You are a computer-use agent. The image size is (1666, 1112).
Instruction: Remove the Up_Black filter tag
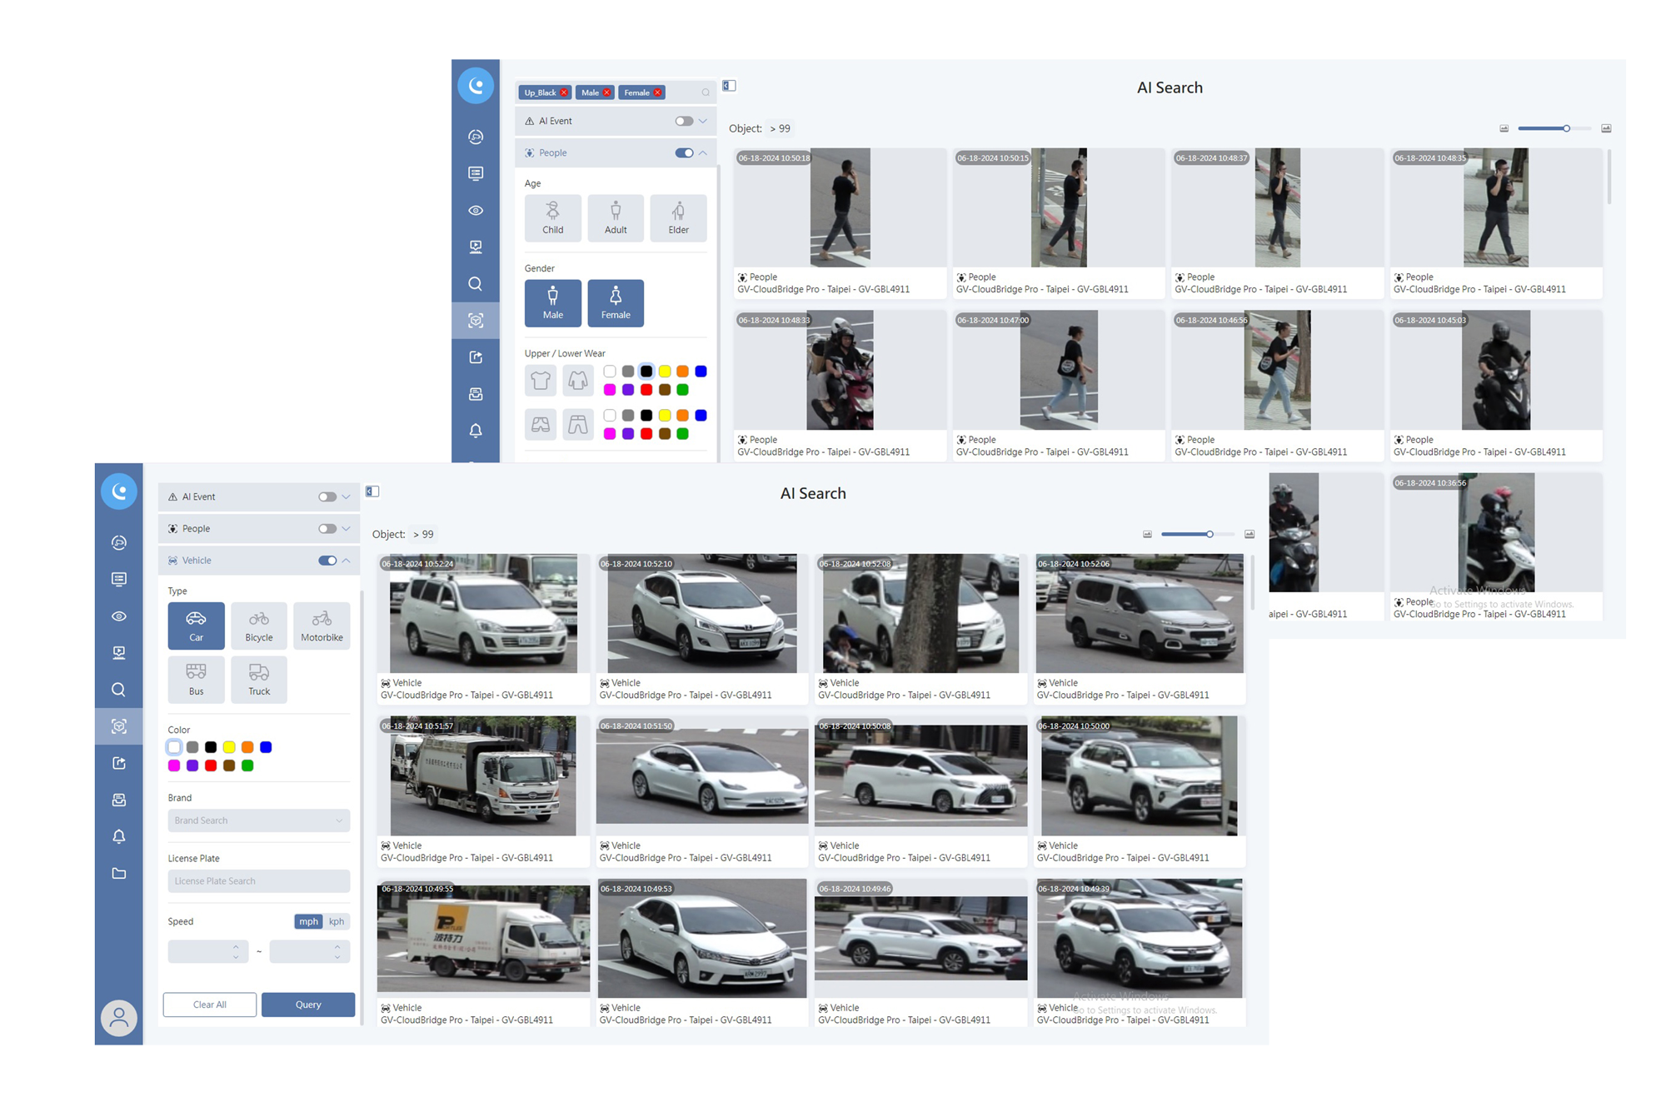tap(564, 92)
